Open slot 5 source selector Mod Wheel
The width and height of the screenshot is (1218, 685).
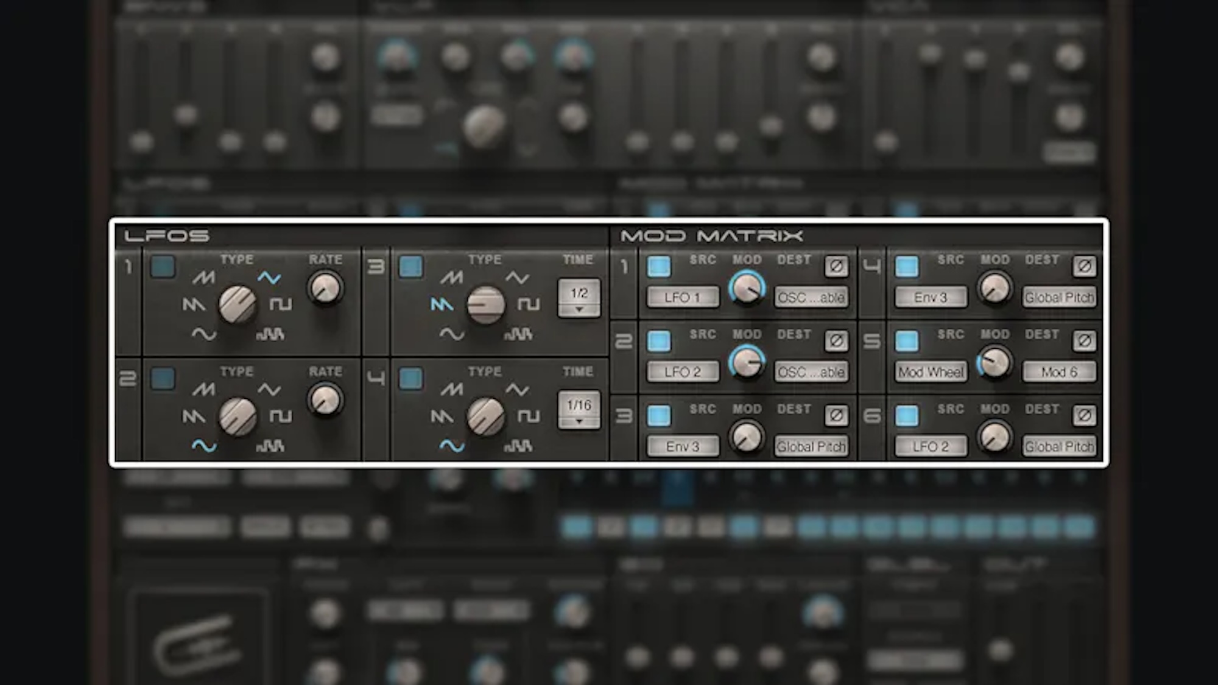pyautogui.click(x=931, y=372)
